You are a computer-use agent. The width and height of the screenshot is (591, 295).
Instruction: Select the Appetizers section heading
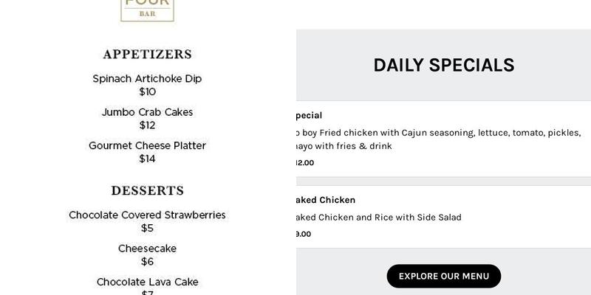147,55
